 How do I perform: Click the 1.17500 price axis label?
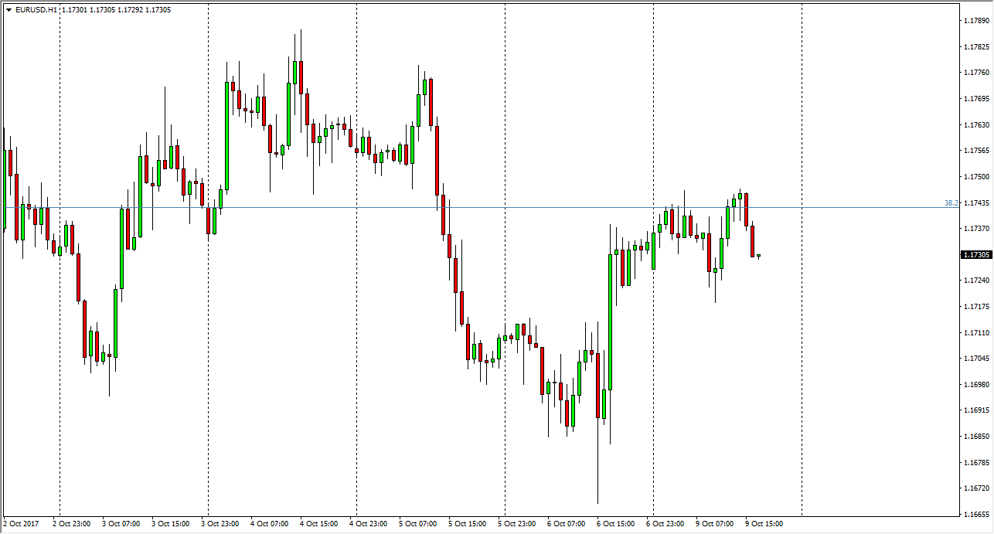tap(975, 177)
